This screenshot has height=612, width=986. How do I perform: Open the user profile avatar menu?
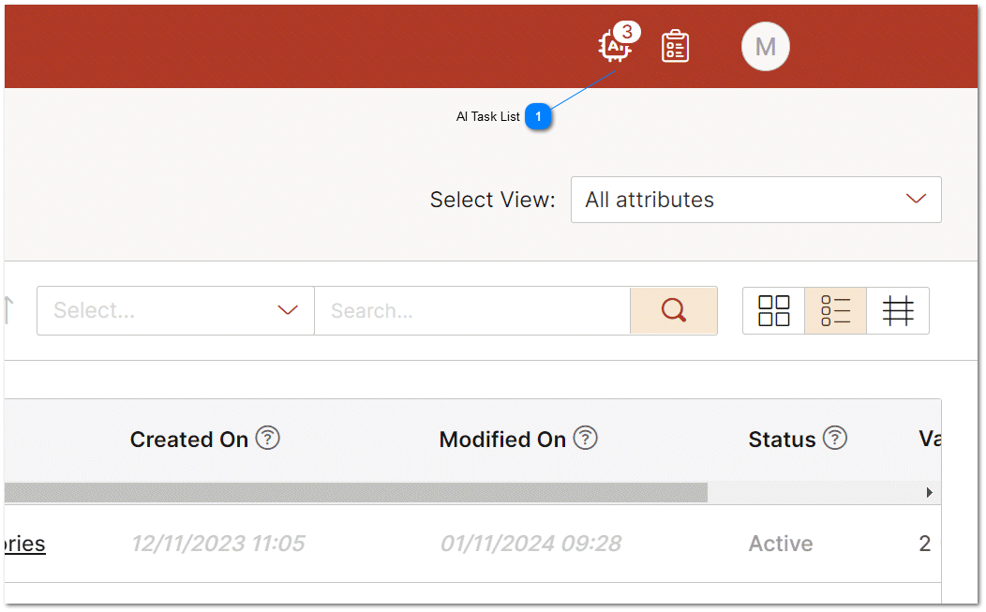click(x=765, y=46)
